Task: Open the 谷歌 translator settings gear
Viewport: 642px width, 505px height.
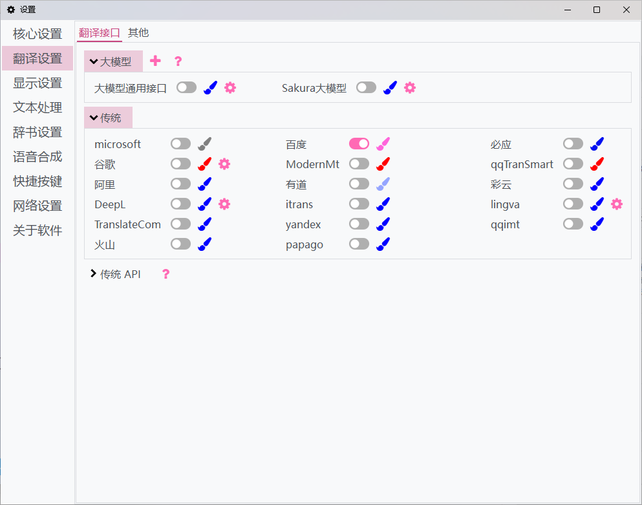Action: pos(224,164)
